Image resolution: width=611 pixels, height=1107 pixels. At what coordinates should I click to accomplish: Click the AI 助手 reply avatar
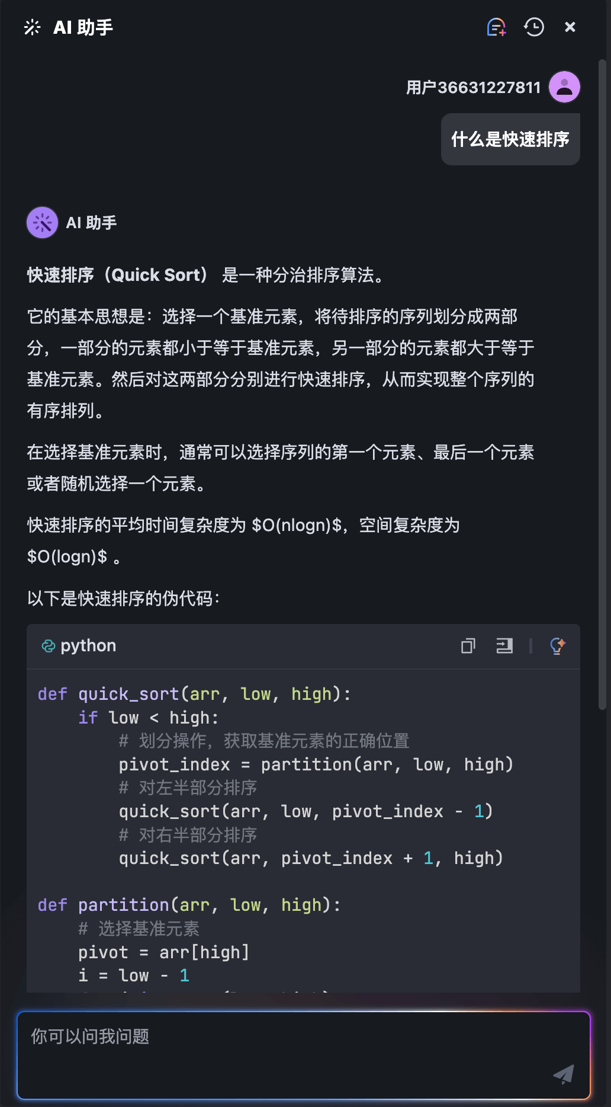[42, 223]
